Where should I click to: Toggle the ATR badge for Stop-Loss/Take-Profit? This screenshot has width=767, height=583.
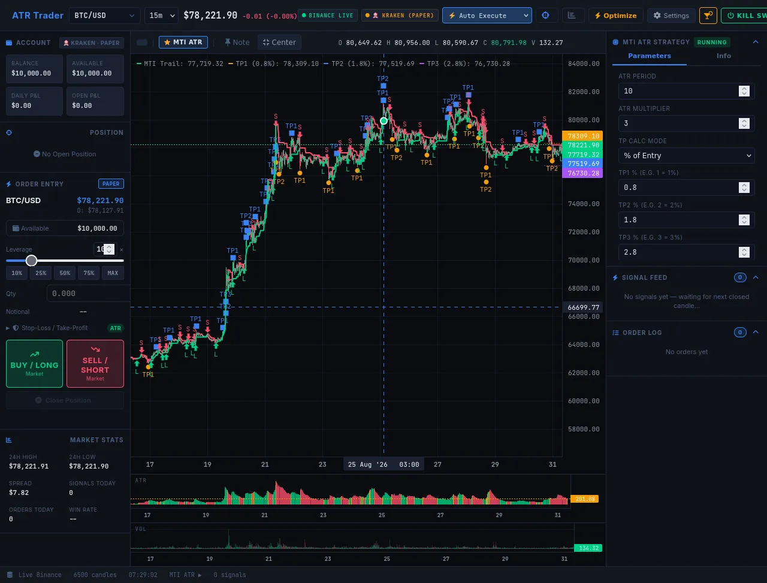click(x=115, y=328)
